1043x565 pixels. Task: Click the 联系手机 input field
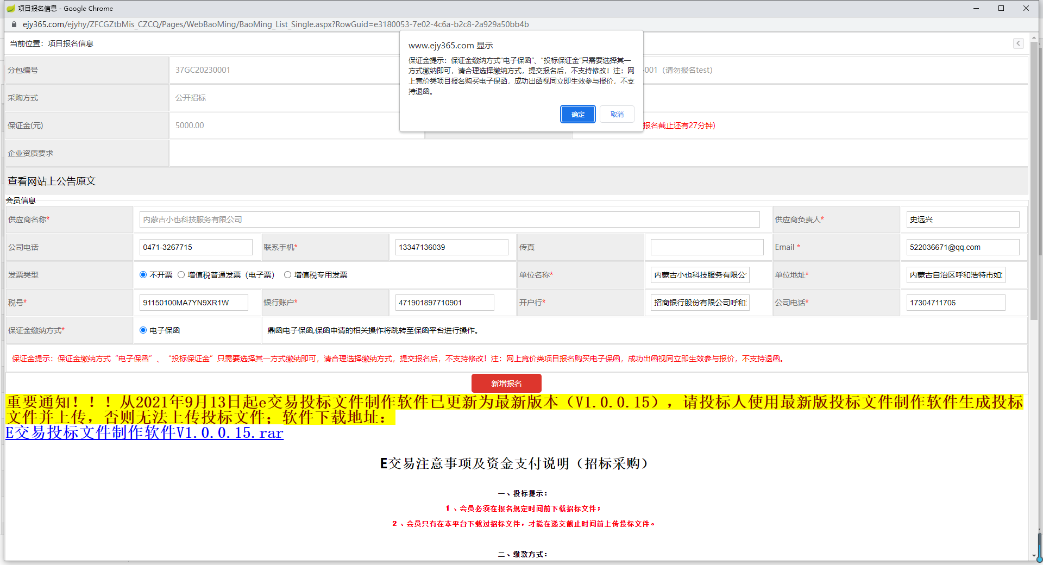click(x=452, y=247)
